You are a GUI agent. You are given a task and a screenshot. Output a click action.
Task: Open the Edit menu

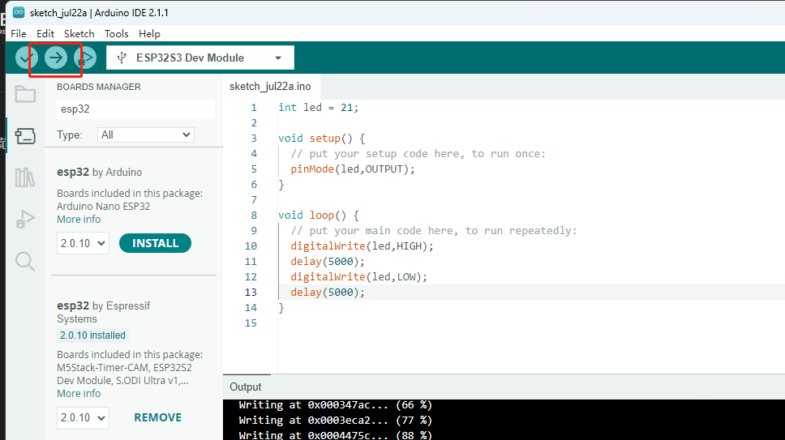coord(45,33)
